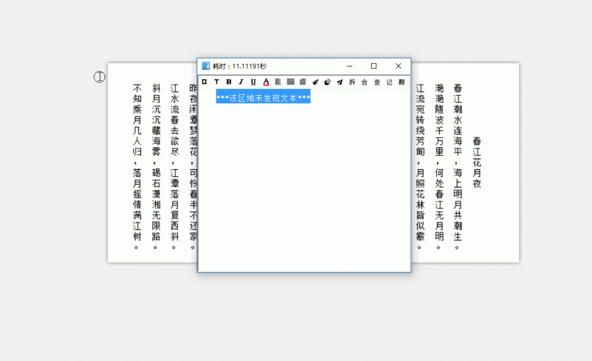Toggle italic formatting

[x=241, y=82]
